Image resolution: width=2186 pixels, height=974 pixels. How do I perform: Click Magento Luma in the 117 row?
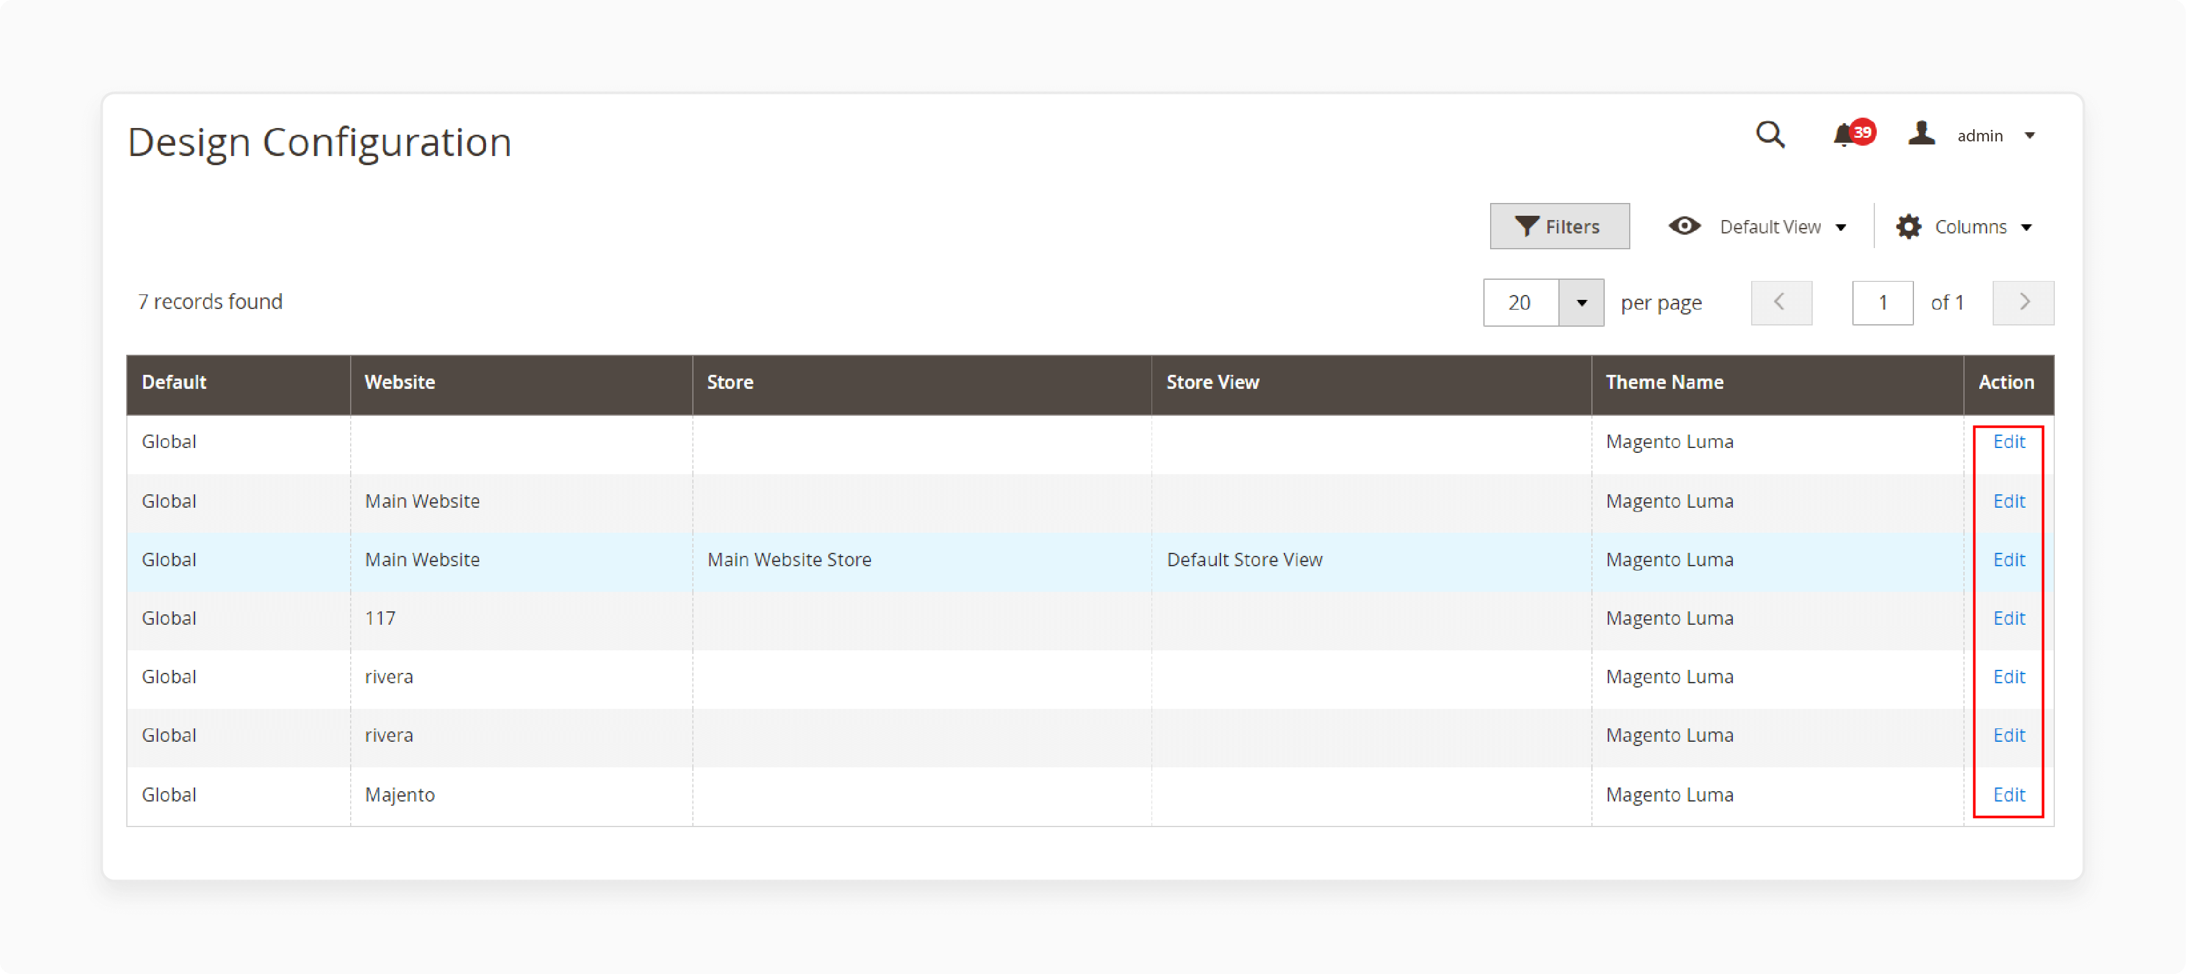point(1669,618)
